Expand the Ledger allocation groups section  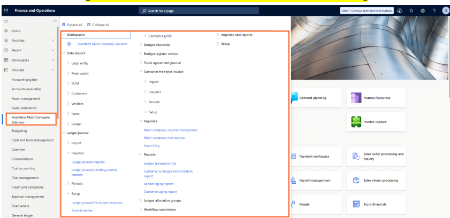point(141,200)
